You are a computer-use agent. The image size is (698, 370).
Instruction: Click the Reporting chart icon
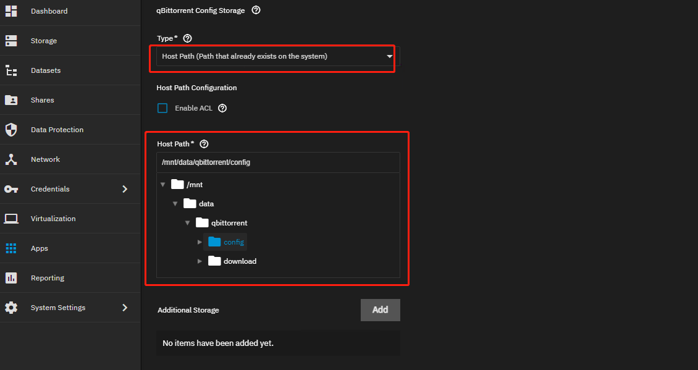[11, 278]
